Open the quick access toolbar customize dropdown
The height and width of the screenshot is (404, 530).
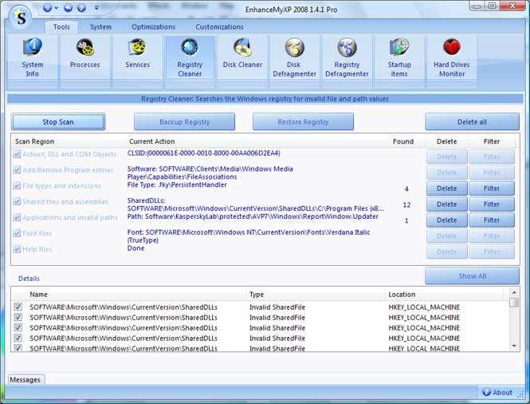pyautogui.click(x=96, y=7)
